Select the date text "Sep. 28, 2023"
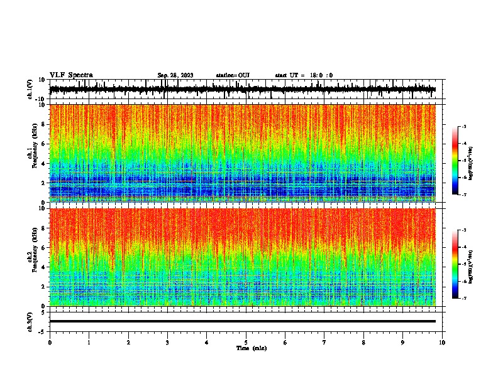 point(175,75)
